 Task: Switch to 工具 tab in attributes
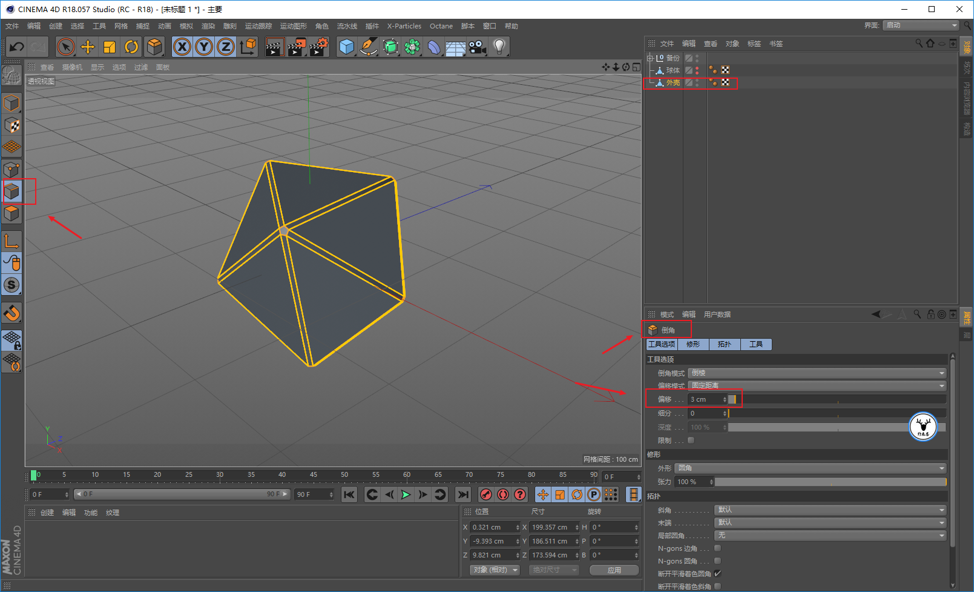(x=756, y=344)
